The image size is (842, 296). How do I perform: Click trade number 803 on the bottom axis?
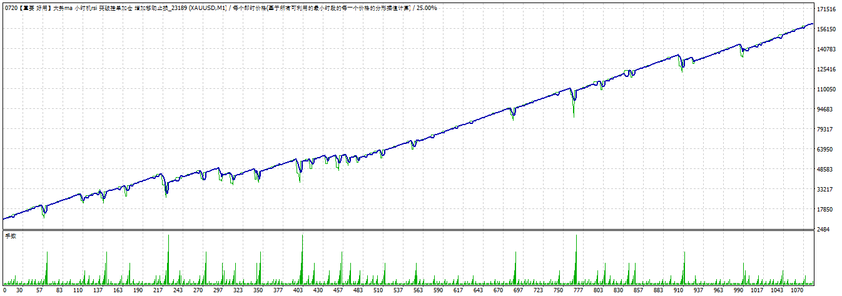(x=598, y=290)
